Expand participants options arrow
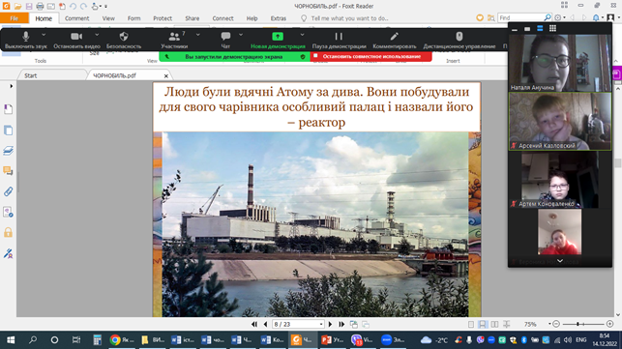 click(x=198, y=35)
